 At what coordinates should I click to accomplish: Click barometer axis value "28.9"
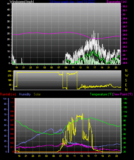[x=125, y=59]
